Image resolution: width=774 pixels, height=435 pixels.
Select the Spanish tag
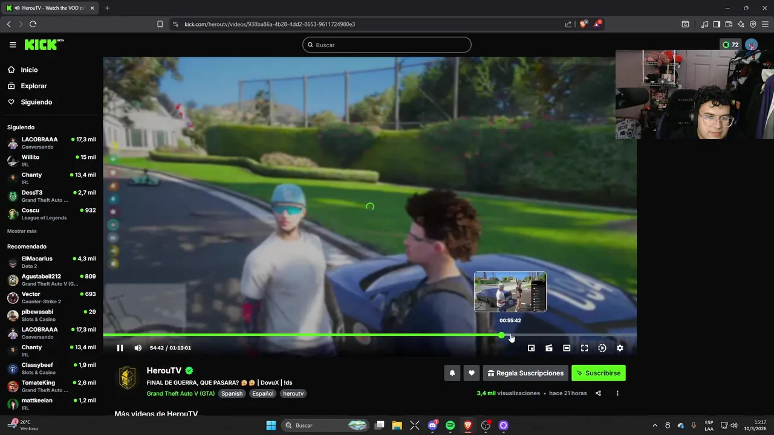(232, 393)
